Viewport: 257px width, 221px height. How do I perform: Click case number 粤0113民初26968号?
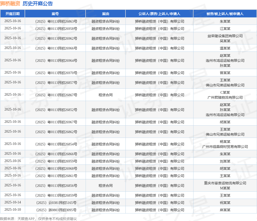56,169
